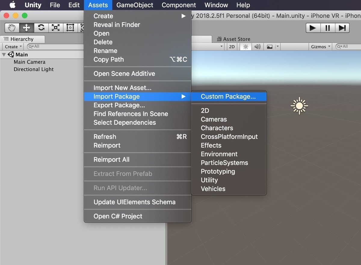Open the Unity application menu

click(33, 5)
